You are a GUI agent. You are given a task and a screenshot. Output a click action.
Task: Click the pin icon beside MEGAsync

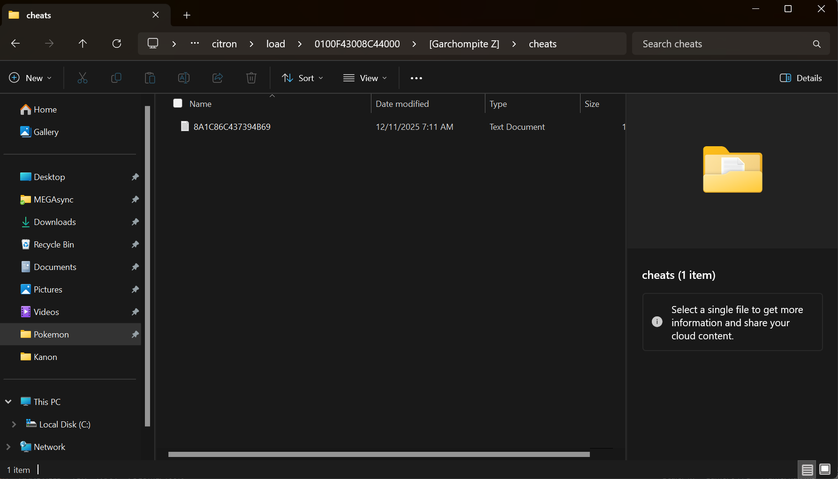[135, 199]
